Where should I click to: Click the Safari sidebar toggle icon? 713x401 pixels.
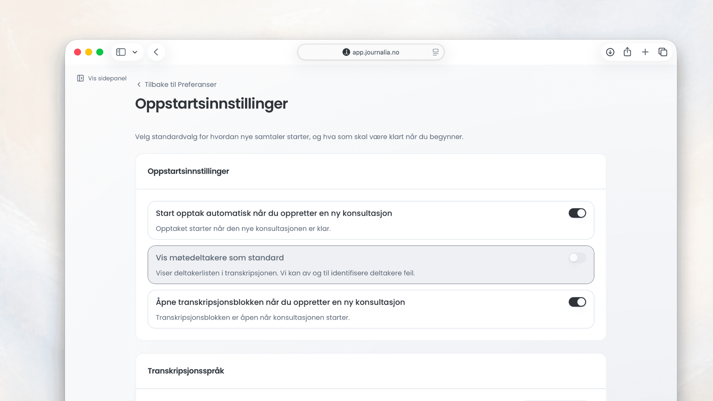[x=121, y=52]
